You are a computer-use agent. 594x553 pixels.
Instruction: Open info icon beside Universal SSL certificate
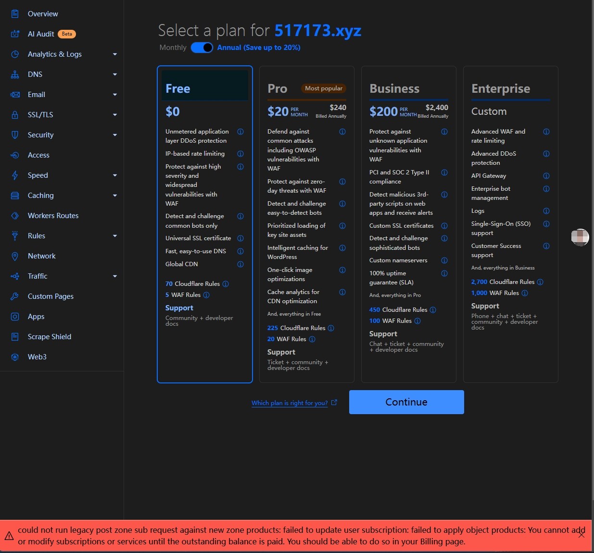[x=240, y=238]
